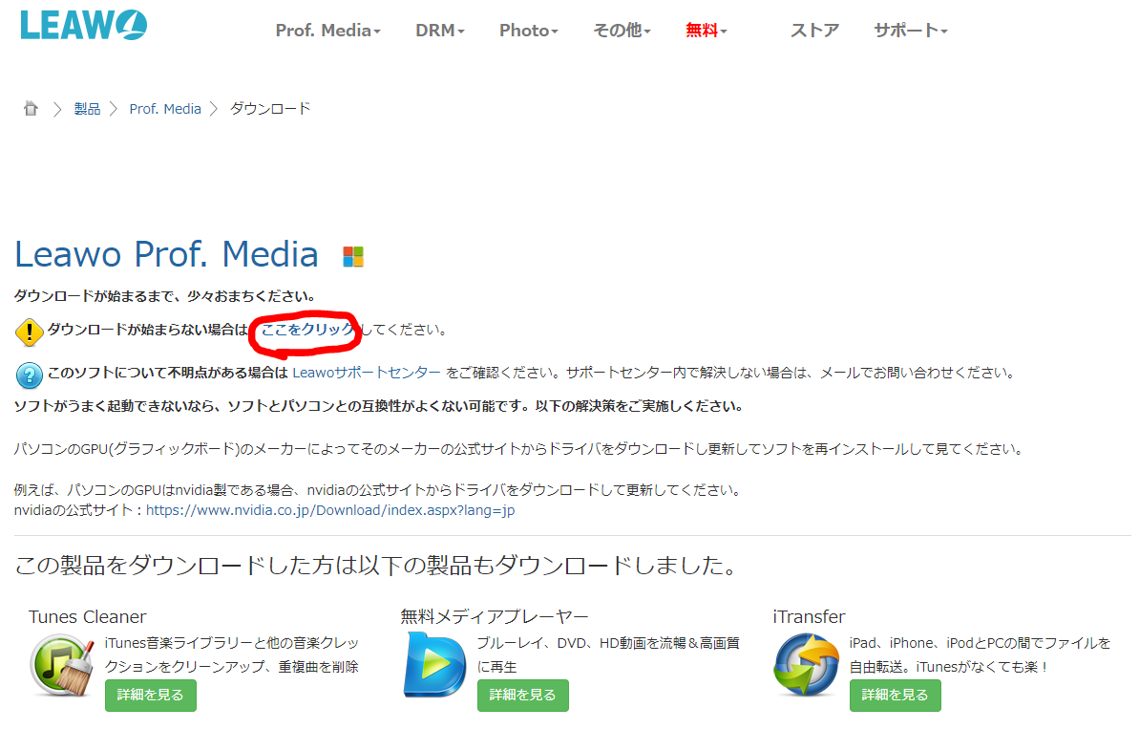Open the red 無料 menu
The width and height of the screenshot is (1139, 729).
coord(706,31)
